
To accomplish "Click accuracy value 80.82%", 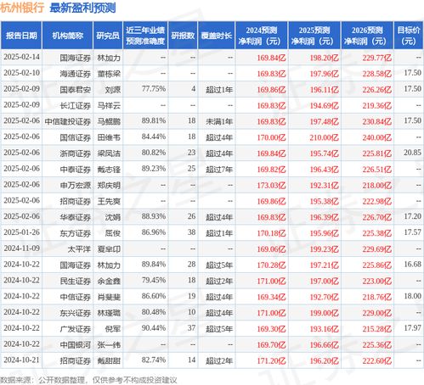I will pyautogui.click(x=154, y=153).
